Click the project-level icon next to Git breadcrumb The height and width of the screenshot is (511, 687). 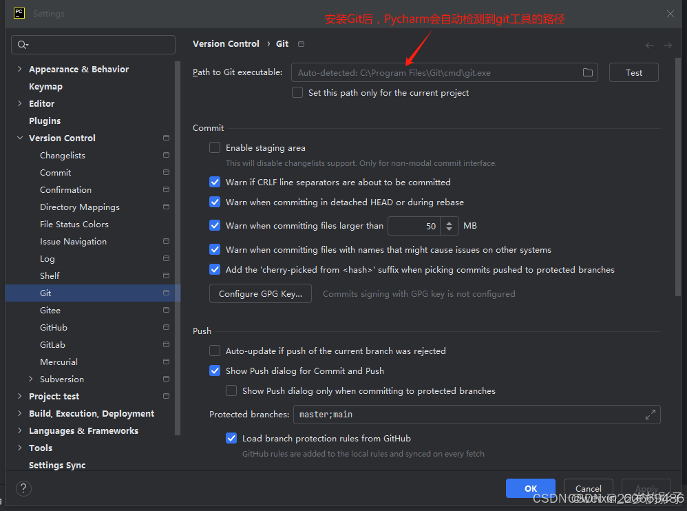coord(301,44)
